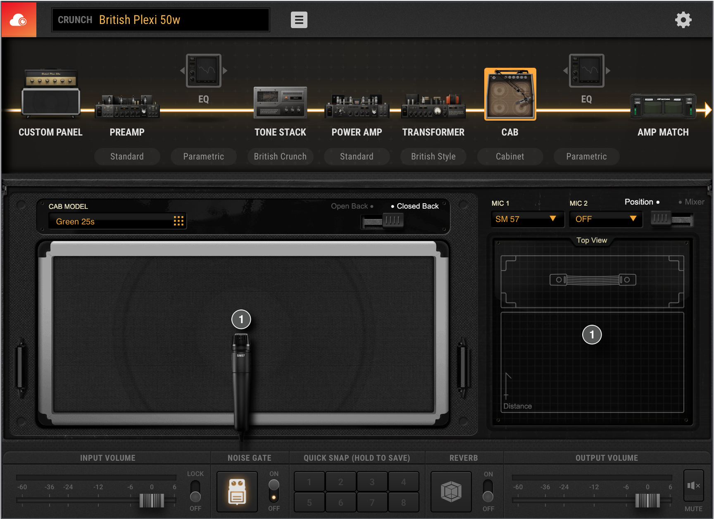This screenshot has height=519, width=714.
Task: Change the second EQ type Parametric
Action: pos(586,157)
